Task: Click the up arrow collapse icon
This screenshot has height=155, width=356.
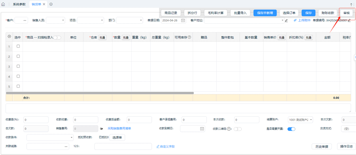Action: [x=351, y=4]
